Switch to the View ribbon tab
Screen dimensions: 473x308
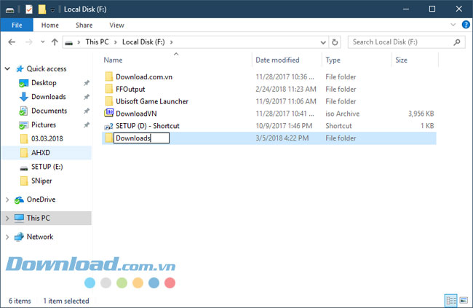point(116,25)
